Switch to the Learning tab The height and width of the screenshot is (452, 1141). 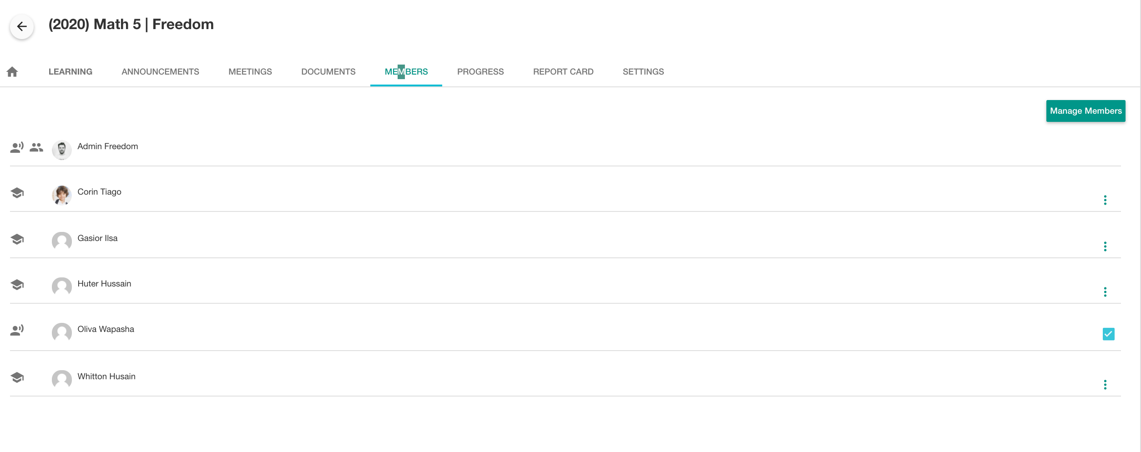[71, 72]
